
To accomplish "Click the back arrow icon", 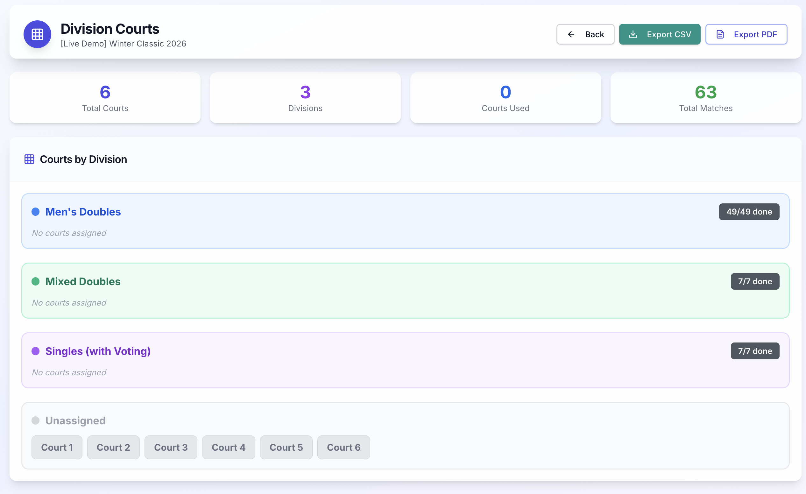I will 571,34.
